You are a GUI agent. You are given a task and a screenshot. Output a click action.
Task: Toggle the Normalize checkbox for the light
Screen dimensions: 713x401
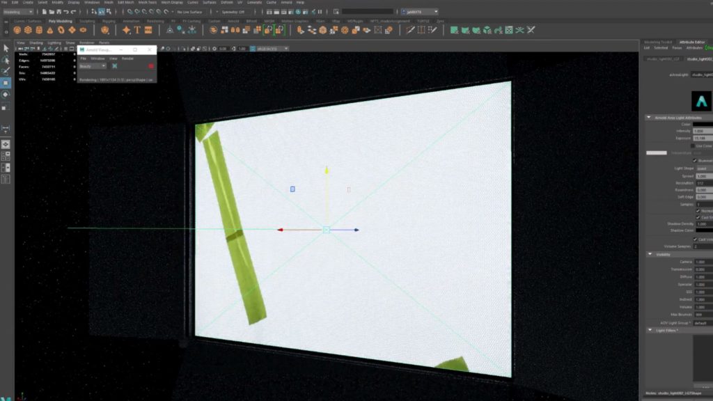[x=698, y=210]
